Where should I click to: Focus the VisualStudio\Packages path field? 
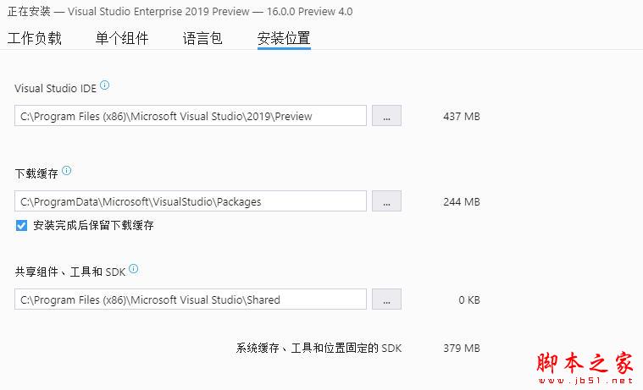[x=191, y=201]
